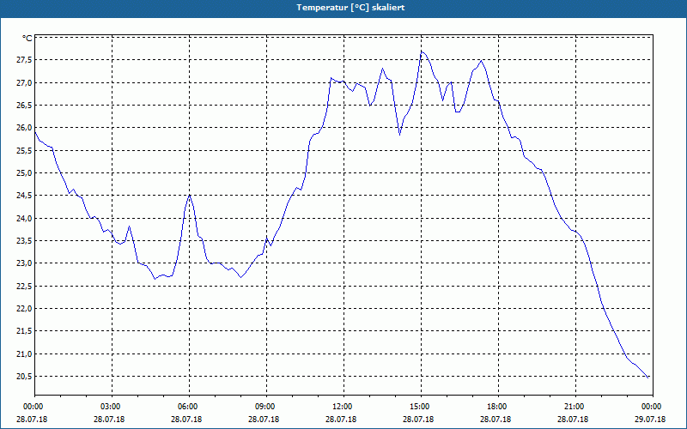The width and height of the screenshot is (687, 429).
Task: Select the 09:00 time axis label
Action: [264, 407]
